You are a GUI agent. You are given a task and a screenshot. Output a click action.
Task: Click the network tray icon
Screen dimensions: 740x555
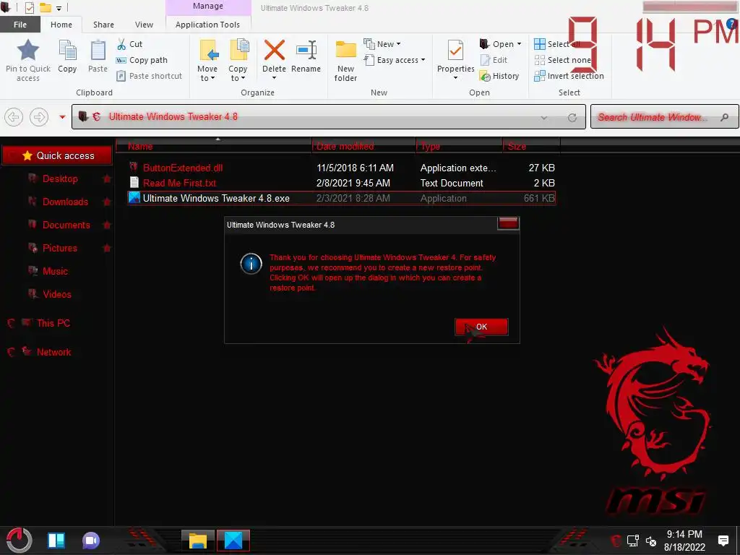tap(633, 541)
